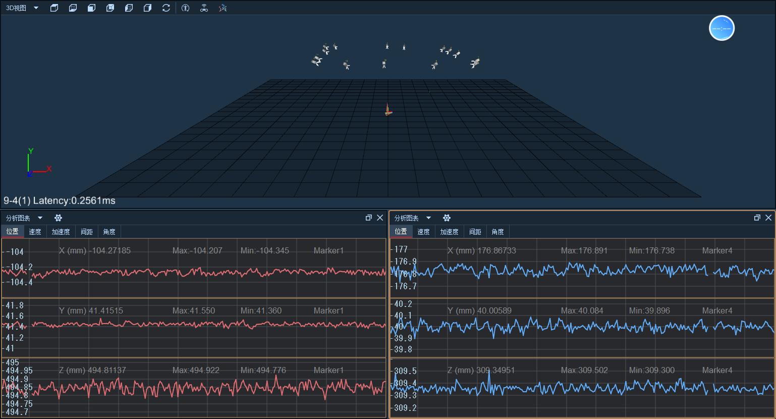Float the left analysis panel window icon

point(369,218)
